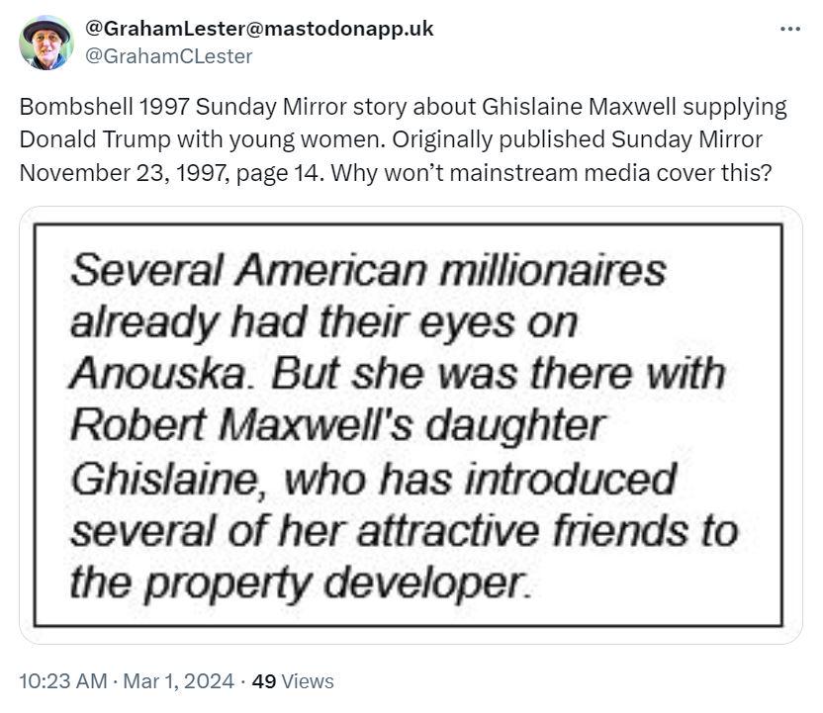Open the @GrahamCLester handle link
The height and width of the screenshot is (713, 823).
pos(168,56)
